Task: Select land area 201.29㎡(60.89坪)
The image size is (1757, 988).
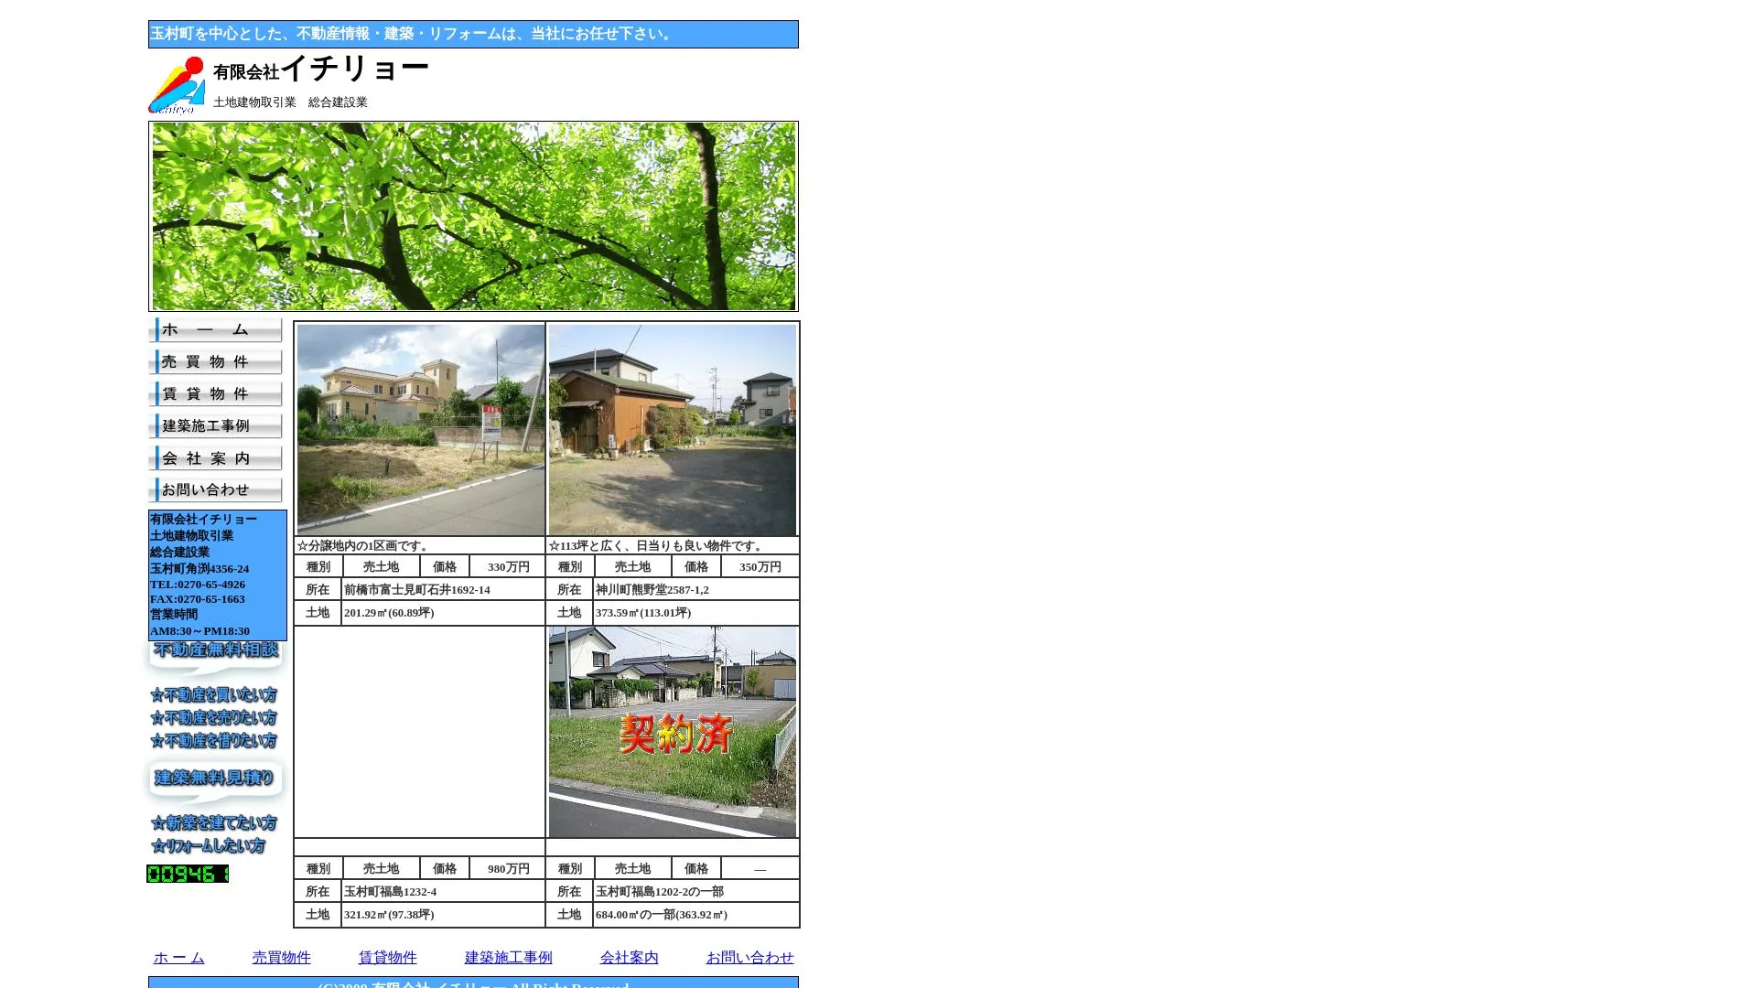Action: tap(389, 613)
